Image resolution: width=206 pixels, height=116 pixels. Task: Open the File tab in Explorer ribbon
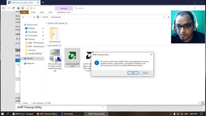pos(24,12)
